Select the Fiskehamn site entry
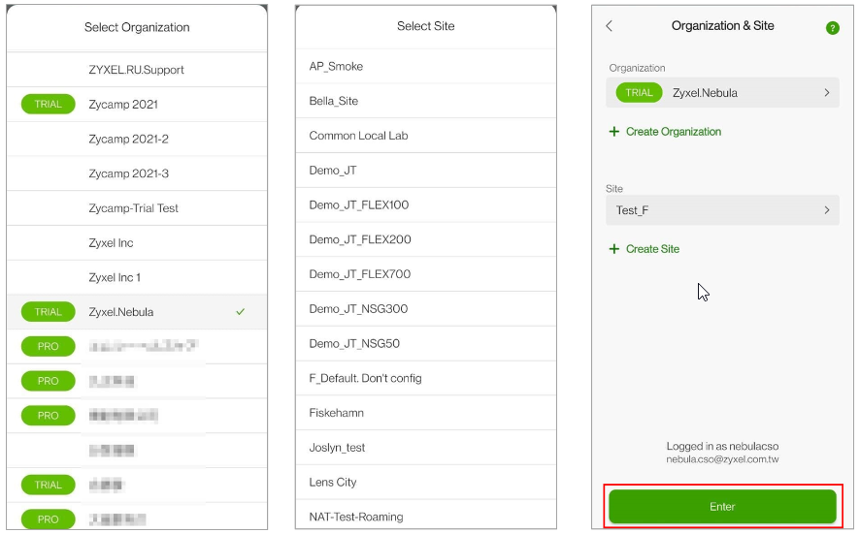Viewport: 860px width, 534px height. point(336,413)
